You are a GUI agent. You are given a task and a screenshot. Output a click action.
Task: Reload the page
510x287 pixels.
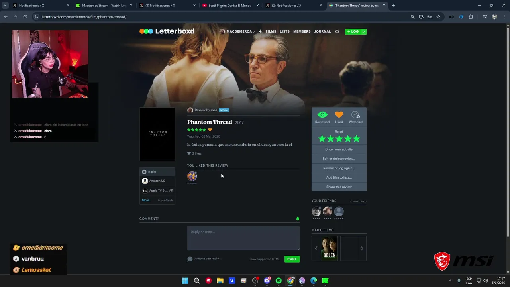pyautogui.click(x=25, y=17)
